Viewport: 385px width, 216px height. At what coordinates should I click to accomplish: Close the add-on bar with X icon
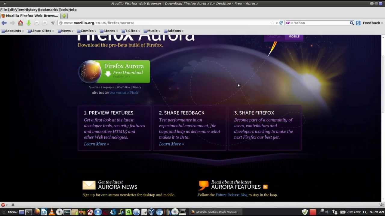pos(13,205)
